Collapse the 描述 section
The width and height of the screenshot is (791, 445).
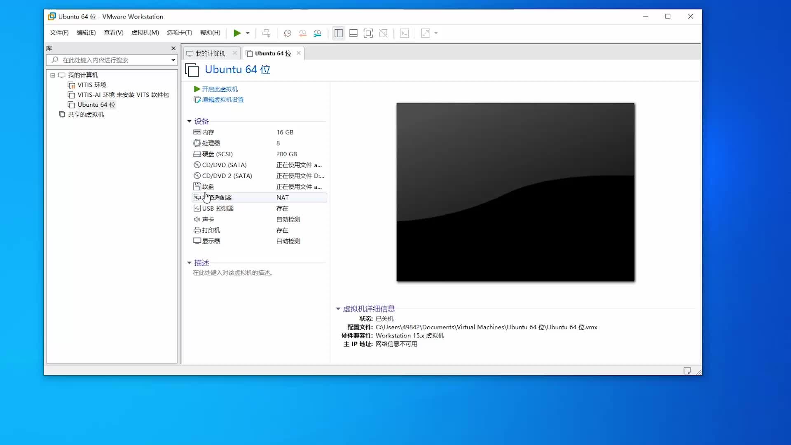[189, 263]
